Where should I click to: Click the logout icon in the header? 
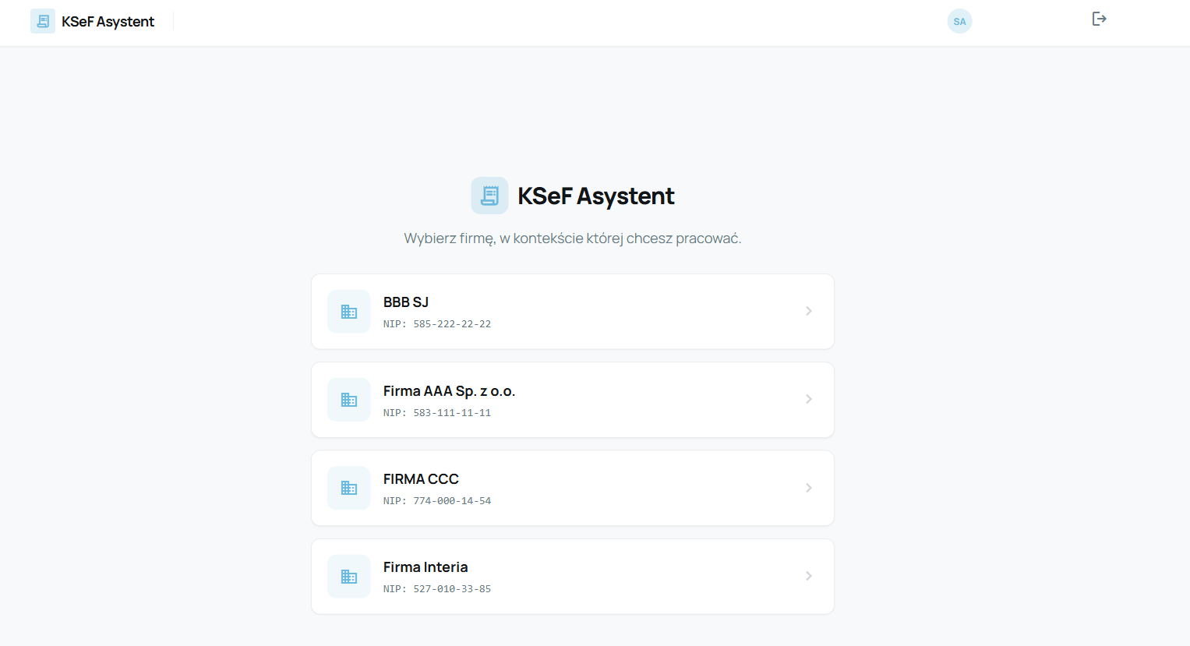coord(1099,19)
